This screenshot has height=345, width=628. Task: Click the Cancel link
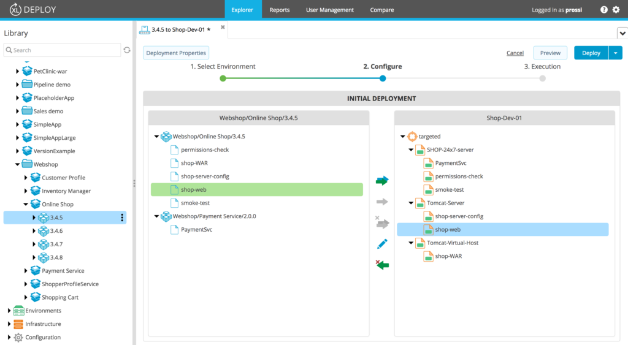[515, 53]
